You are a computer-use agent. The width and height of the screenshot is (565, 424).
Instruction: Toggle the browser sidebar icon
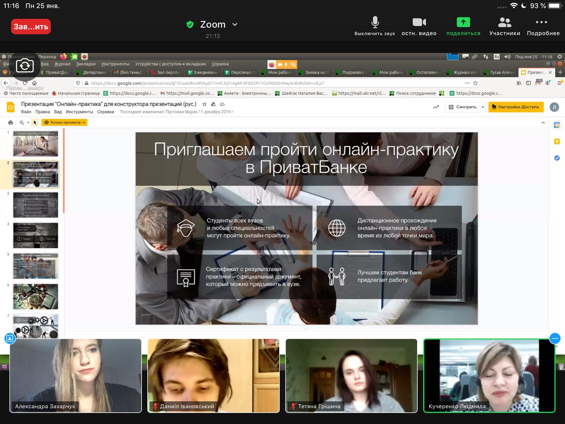click(x=528, y=83)
